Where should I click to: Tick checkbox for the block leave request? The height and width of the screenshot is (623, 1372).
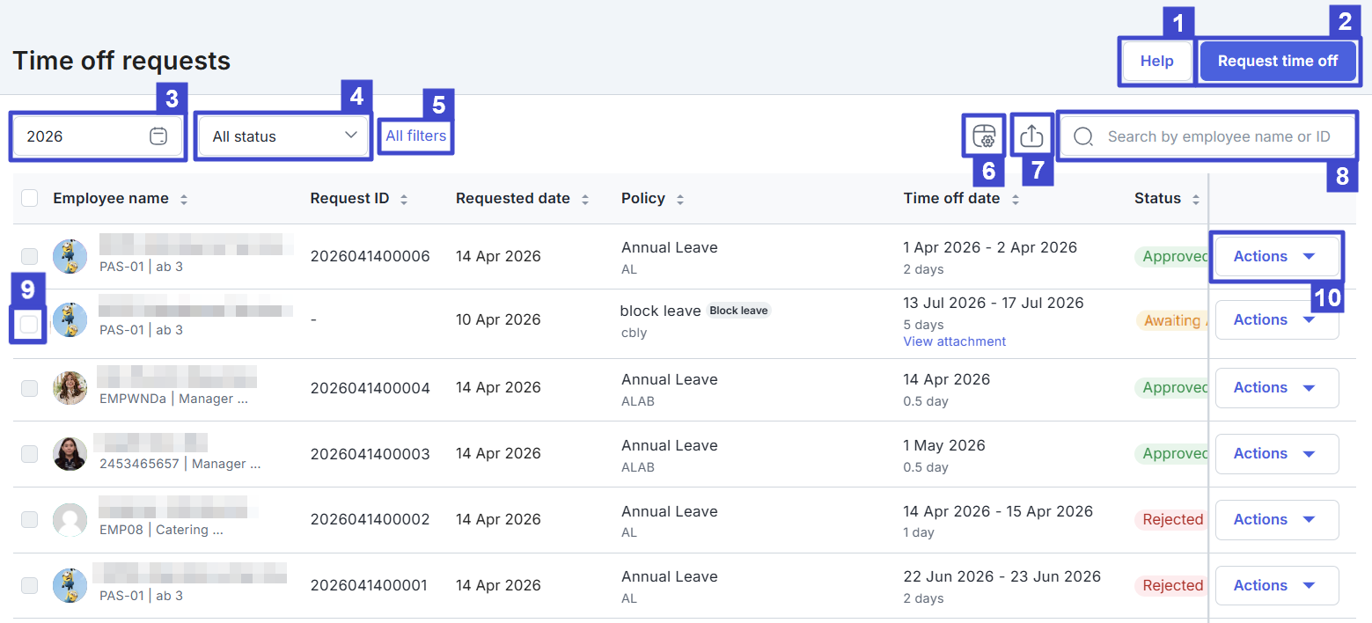(30, 324)
